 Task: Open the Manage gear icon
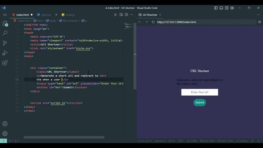pos(5,134)
